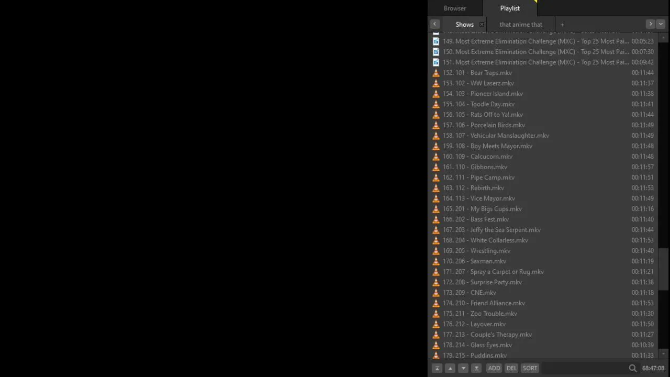The image size is (670, 377).
Task: Click the SORT button
Action: click(530, 368)
